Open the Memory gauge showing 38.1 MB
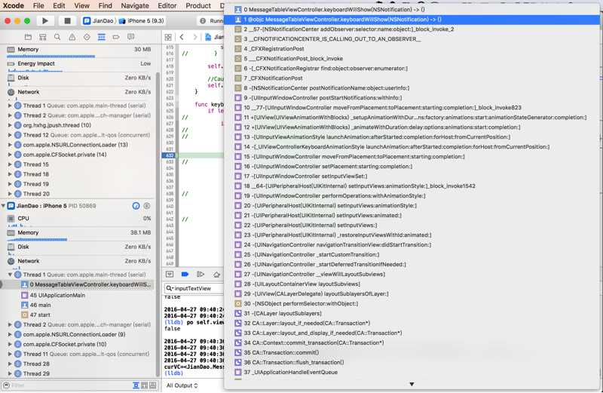 tap(79, 235)
